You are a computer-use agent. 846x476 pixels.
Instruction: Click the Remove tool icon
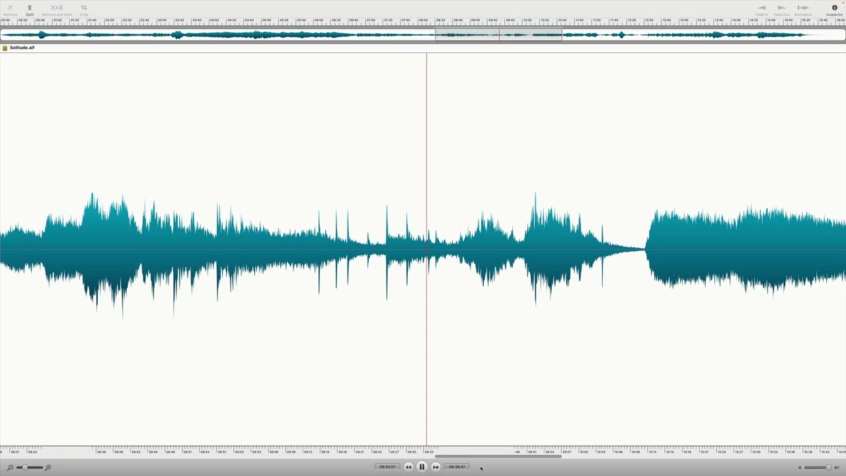tap(10, 8)
